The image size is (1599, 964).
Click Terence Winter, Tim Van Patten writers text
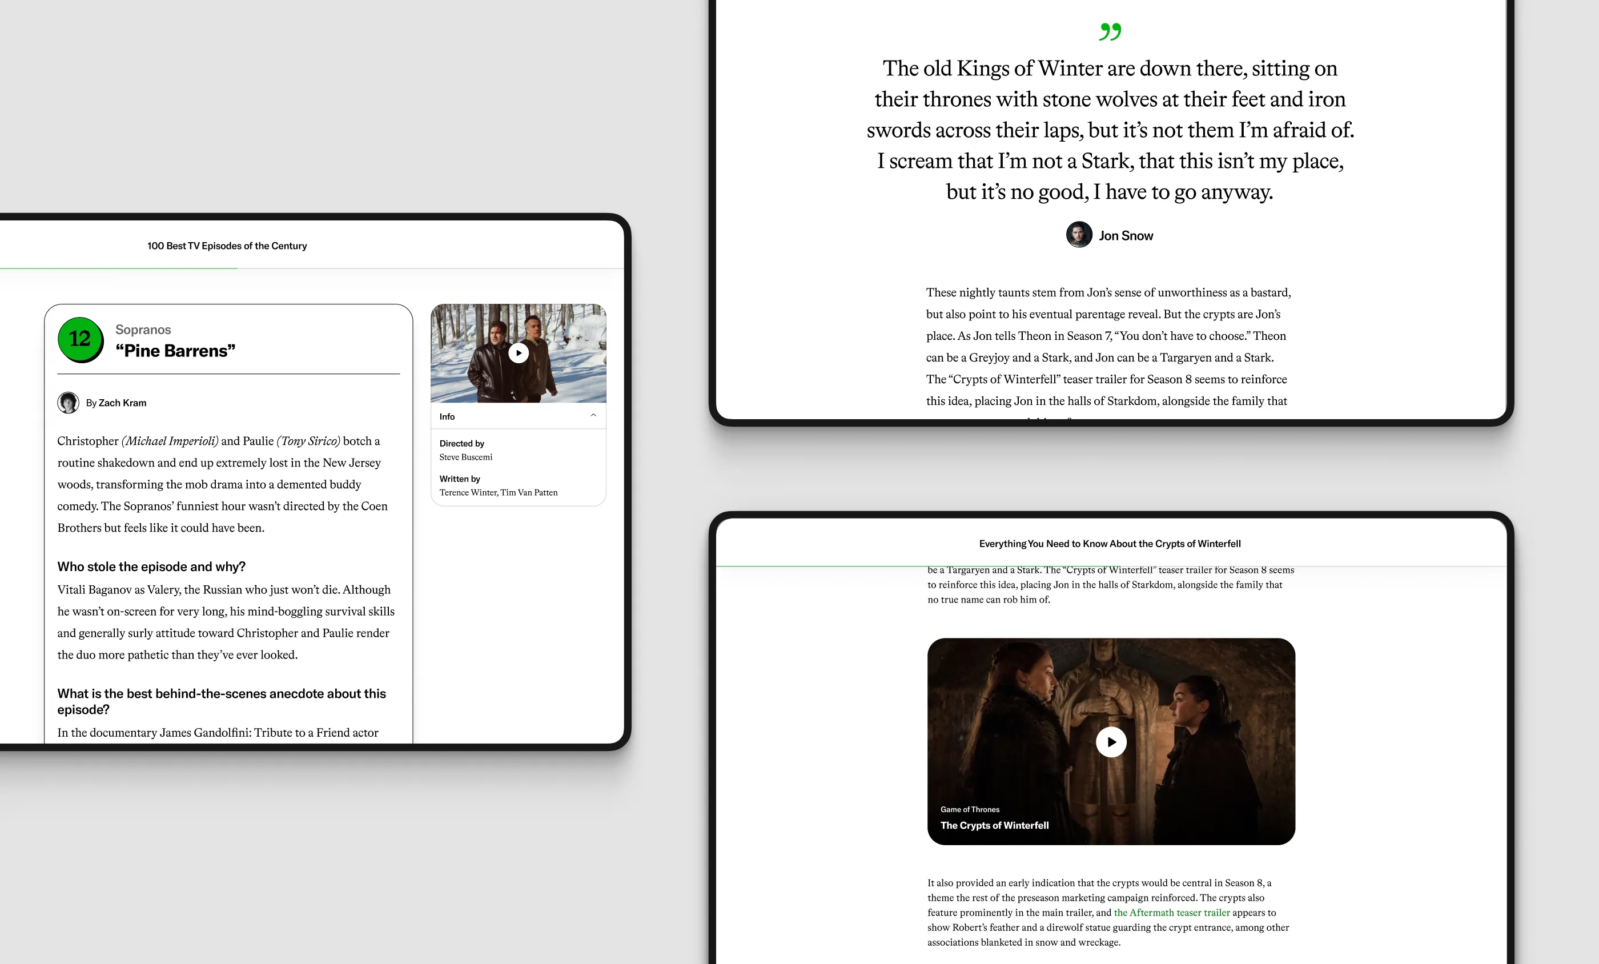pyautogui.click(x=498, y=493)
